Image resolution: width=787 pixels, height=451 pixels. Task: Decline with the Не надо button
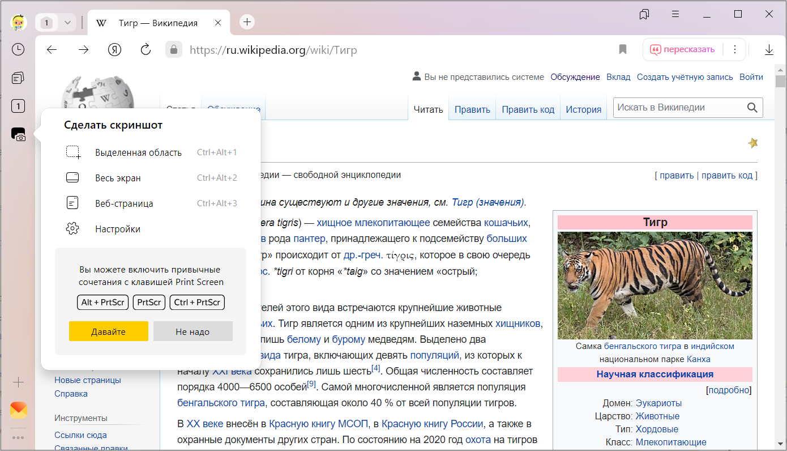click(193, 331)
